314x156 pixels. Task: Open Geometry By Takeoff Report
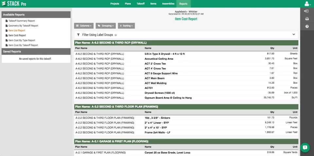[x=23, y=26]
